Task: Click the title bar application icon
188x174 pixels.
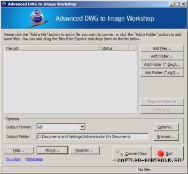Action: click(4, 4)
